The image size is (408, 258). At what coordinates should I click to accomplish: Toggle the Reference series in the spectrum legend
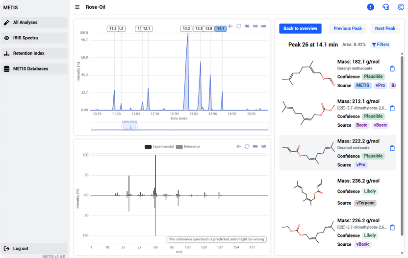pos(188,146)
